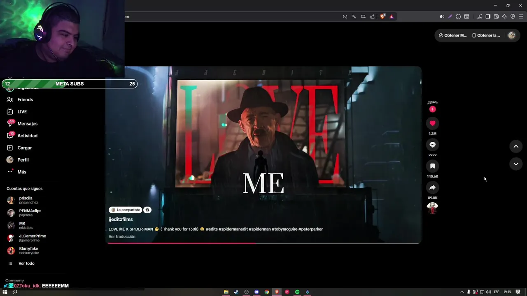Open the Brave VPN shield icon
Screen dimensions: 527x296
[x=513, y=16]
